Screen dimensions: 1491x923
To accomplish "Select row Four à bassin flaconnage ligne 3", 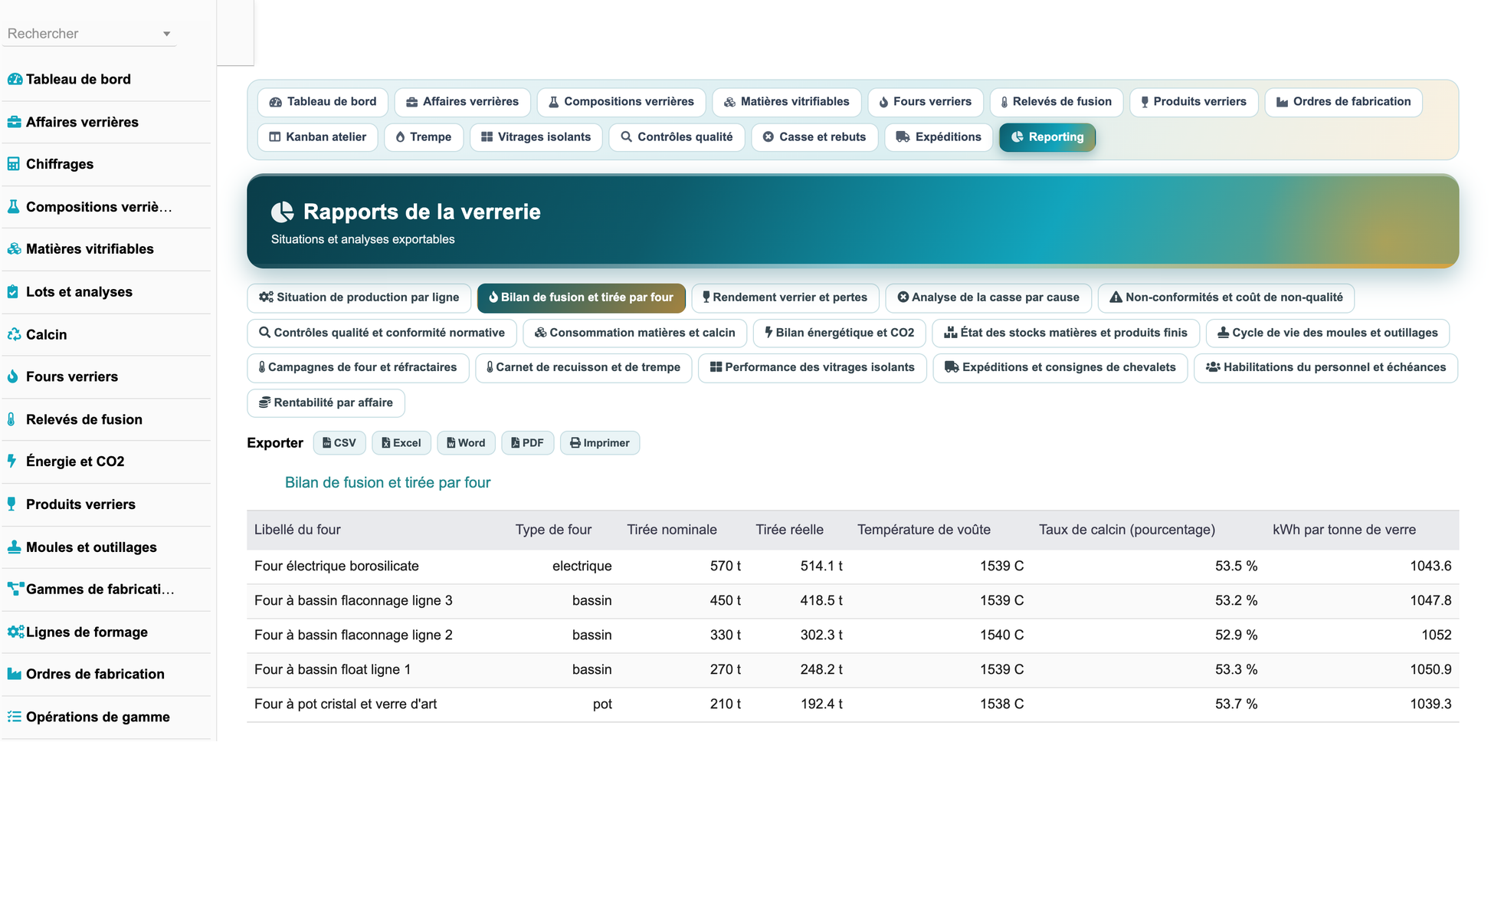I will coord(853,601).
